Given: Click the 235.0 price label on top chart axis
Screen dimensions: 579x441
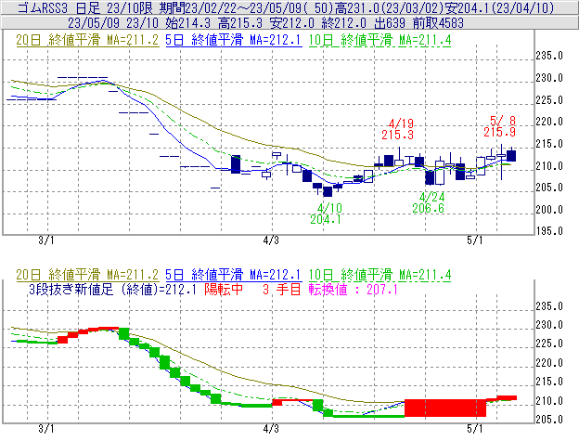Looking at the screenshot, I should point(549,56).
